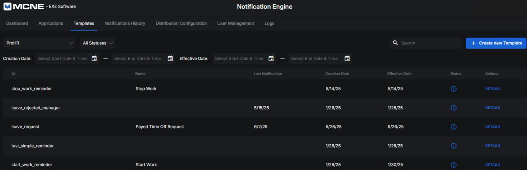Viewport: 527px width, 170px height.
Task: Focus the Search input field
Action: [430, 43]
